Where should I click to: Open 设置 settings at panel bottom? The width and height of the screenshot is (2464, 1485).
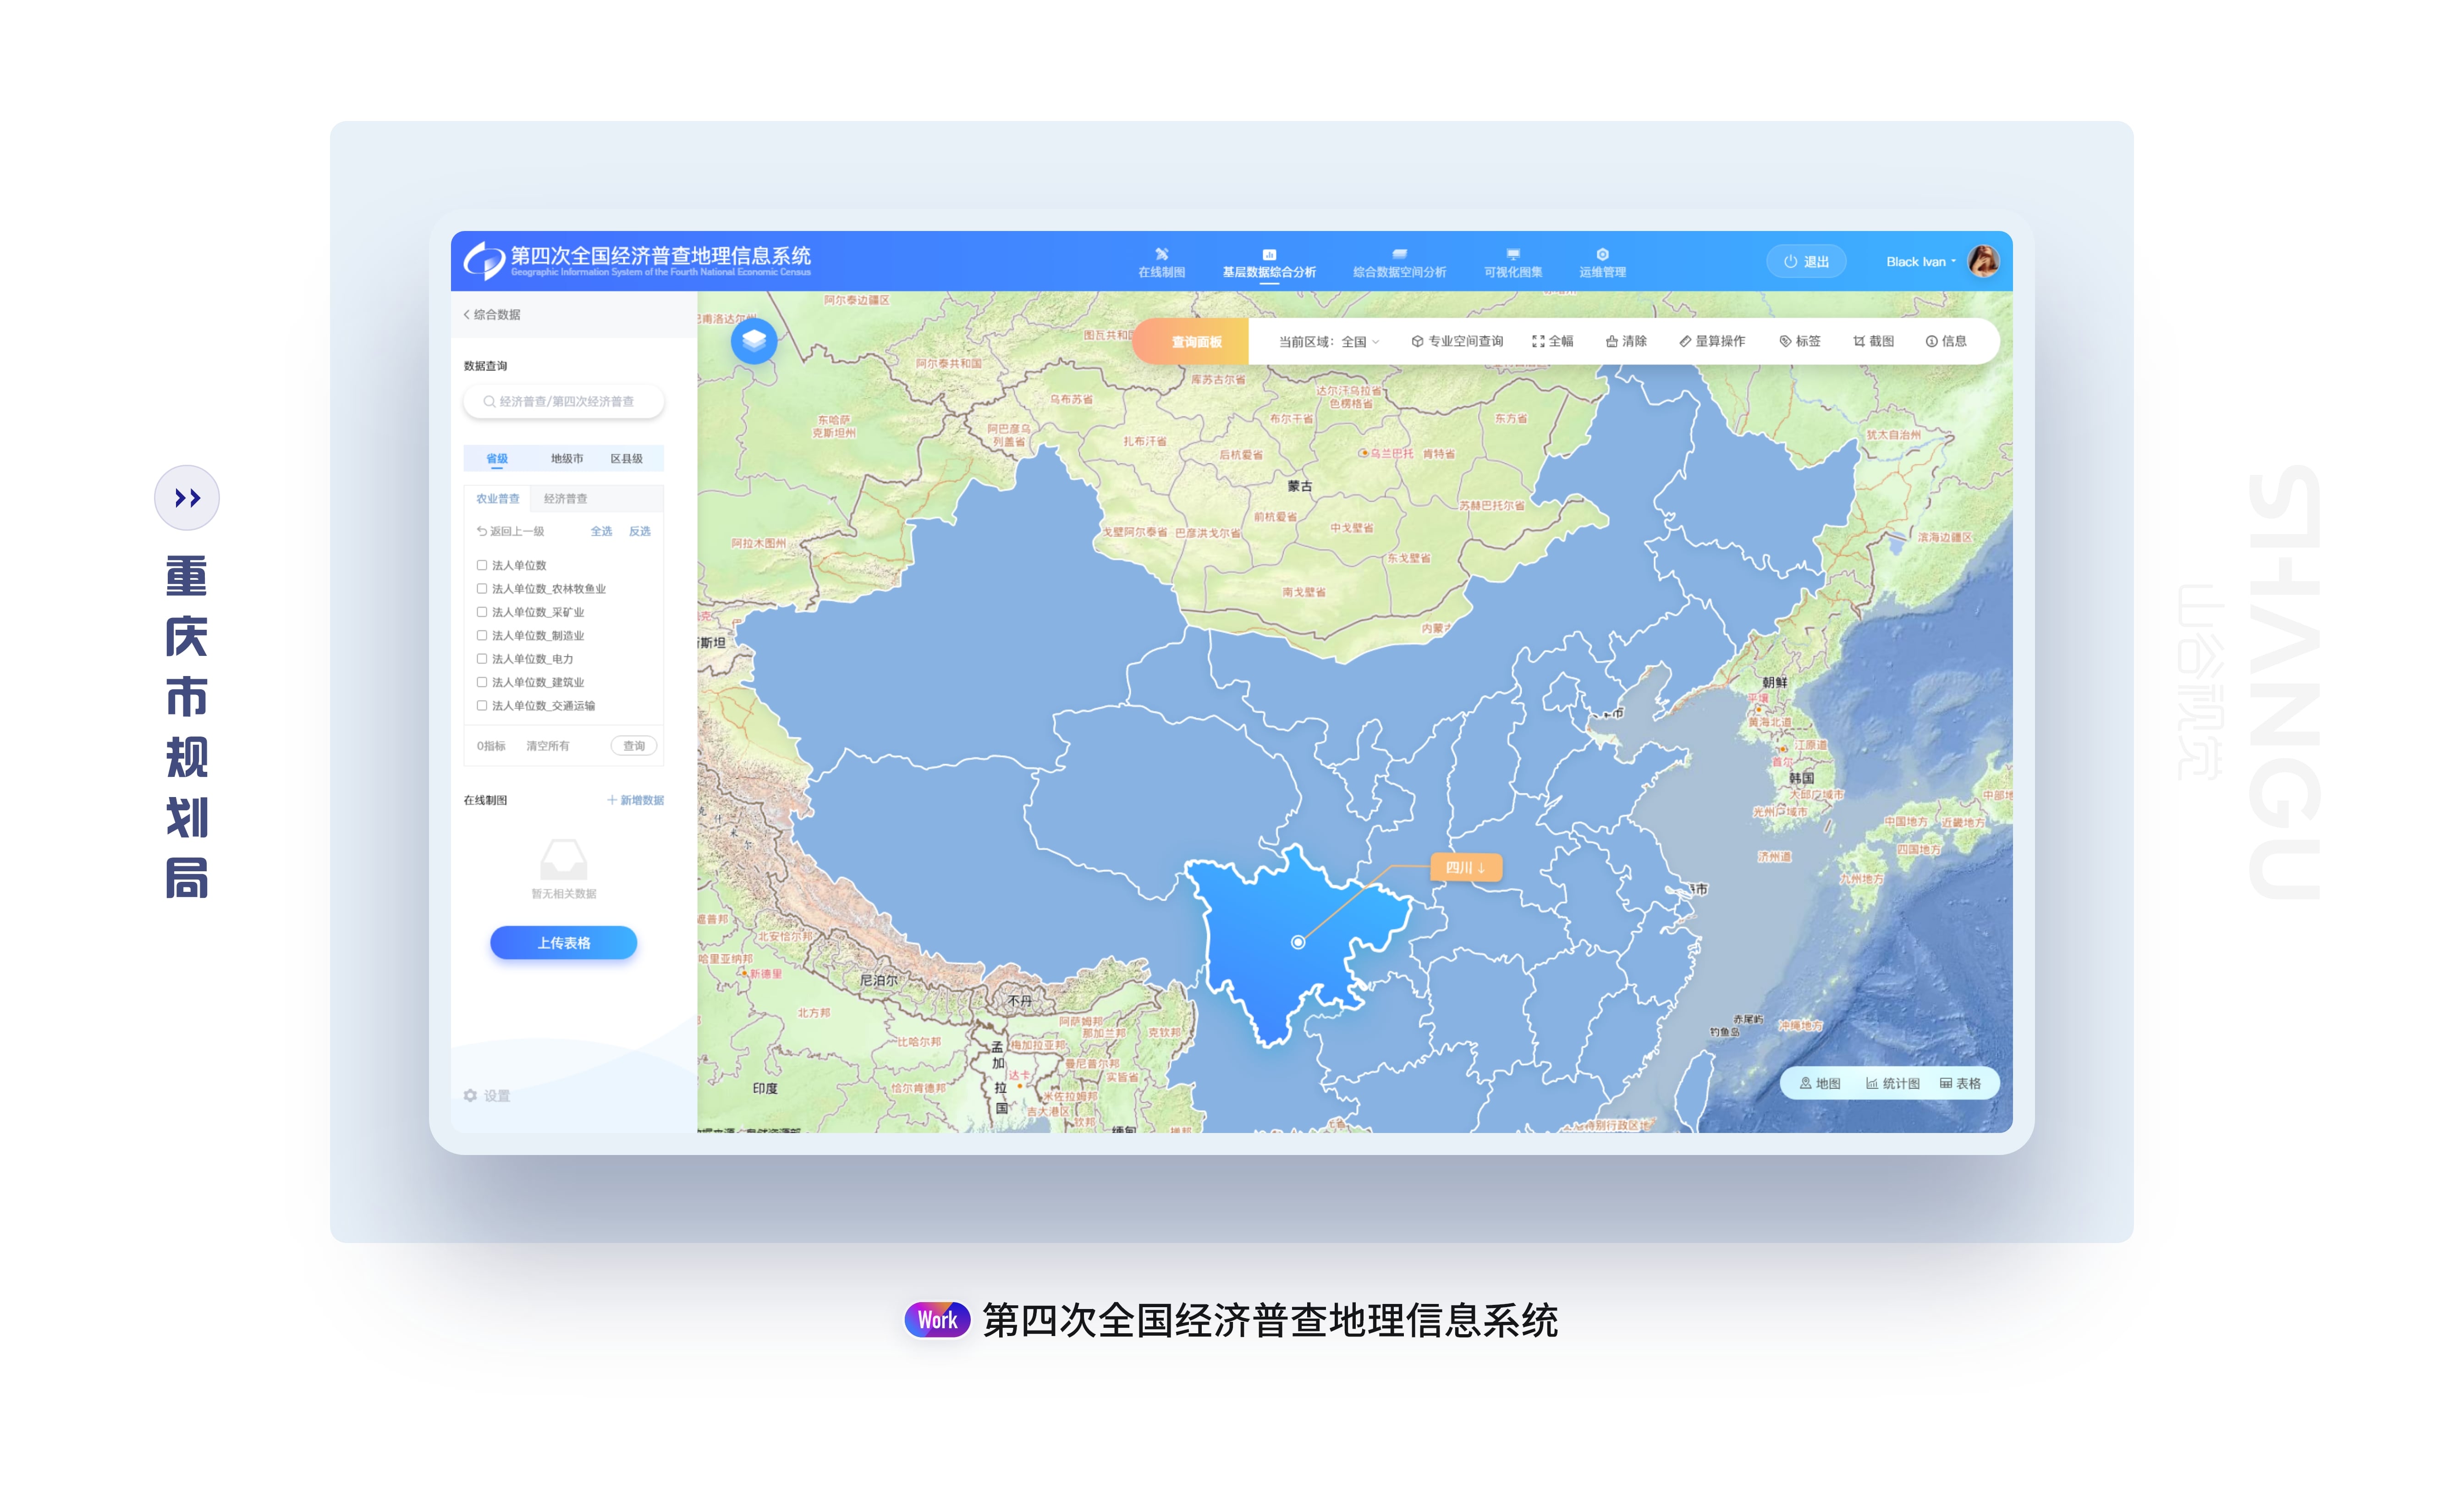pos(487,1096)
